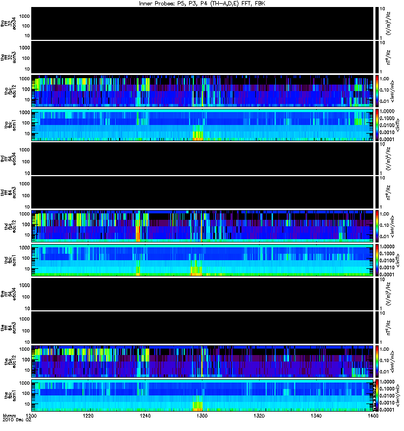Select the 'thd fbk edc12' y-axis title
Viewport: 404px width, 431px height.
pos(10,226)
